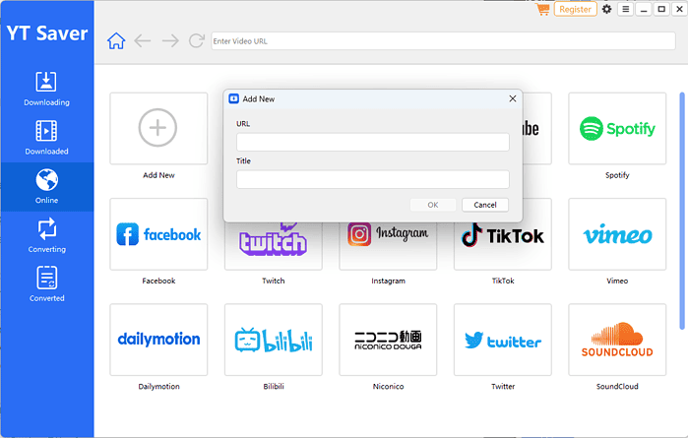Open the hamburger menu icon
688x438 pixels.
click(625, 9)
